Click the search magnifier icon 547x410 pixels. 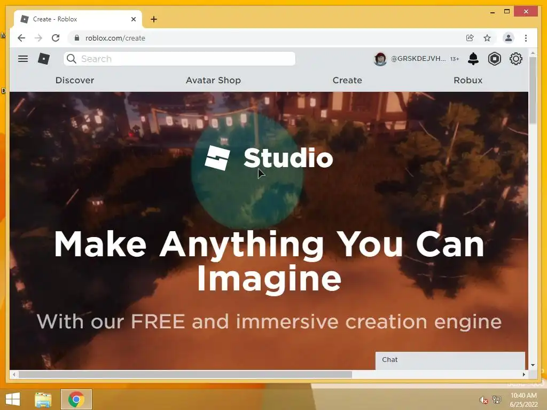pos(72,59)
